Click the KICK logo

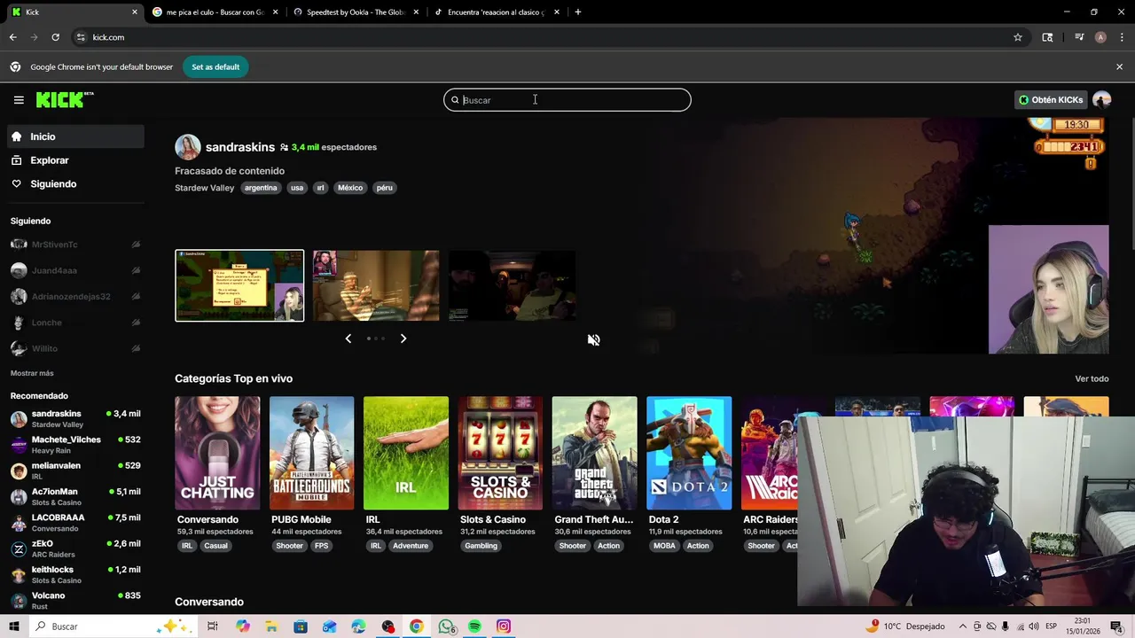pos(64,100)
